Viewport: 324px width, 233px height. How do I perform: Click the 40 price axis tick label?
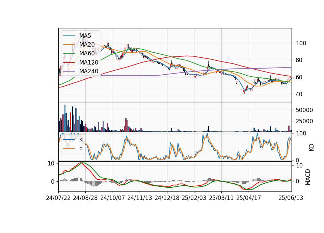pyautogui.click(x=299, y=94)
